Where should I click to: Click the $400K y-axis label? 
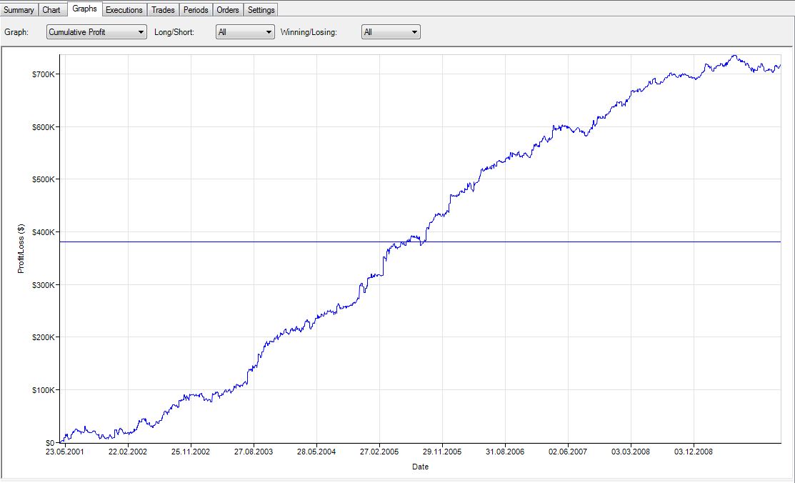(x=43, y=232)
